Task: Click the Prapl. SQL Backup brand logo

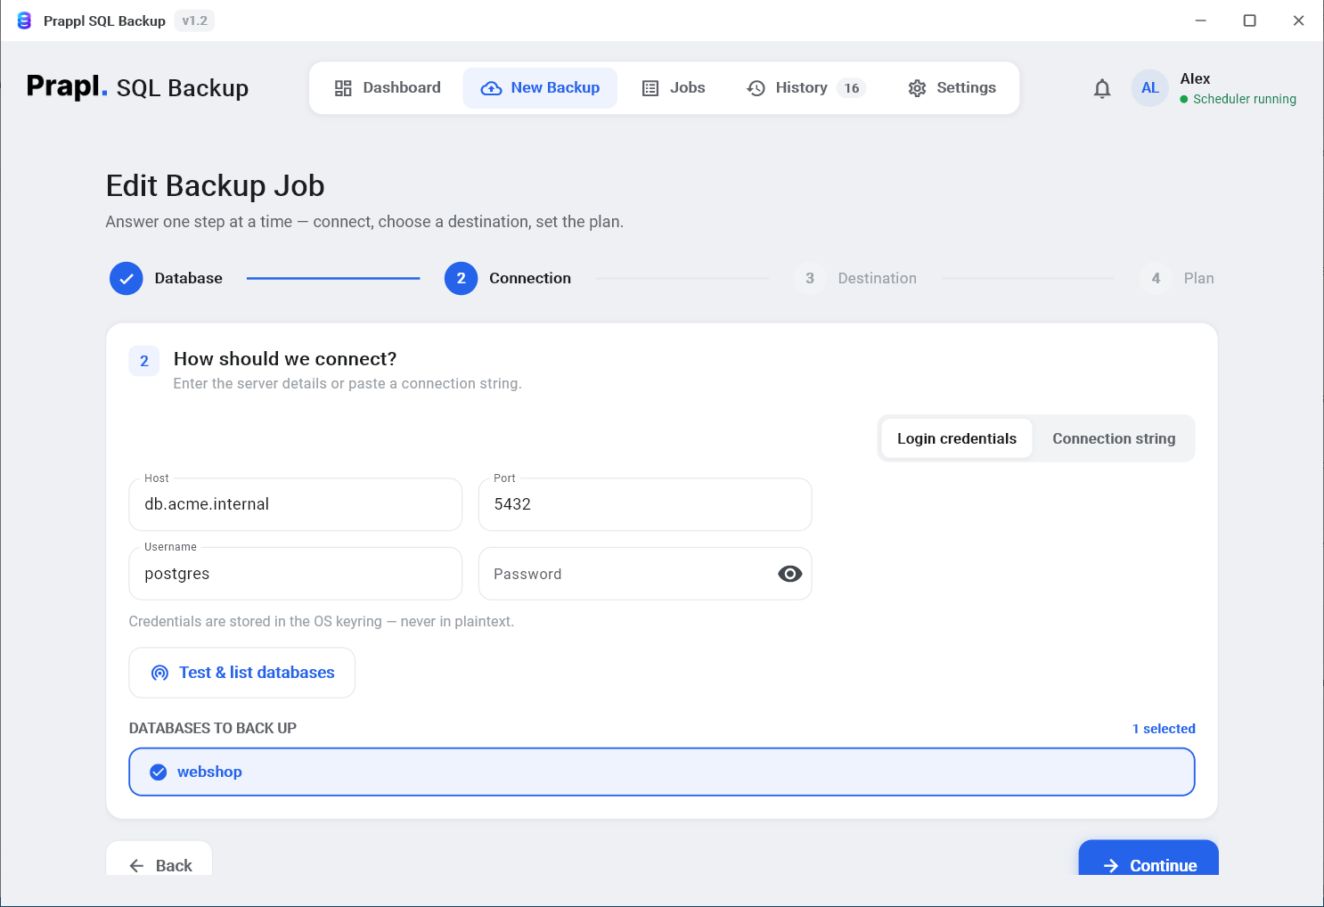Action: coord(137,87)
